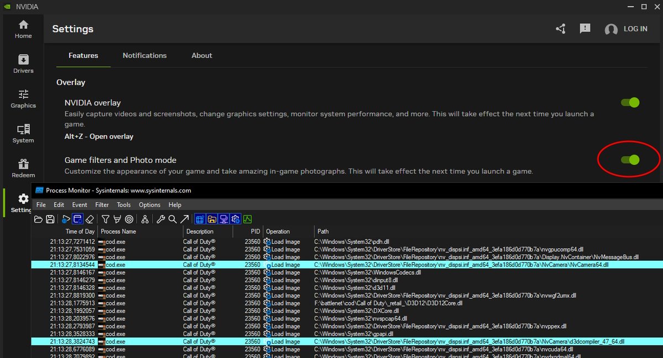Click the wrench tools icon in Process Monitor
Image resolution: width=663 pixels, height=358 pixels.
pyautogui.click(x=161, y=219)
